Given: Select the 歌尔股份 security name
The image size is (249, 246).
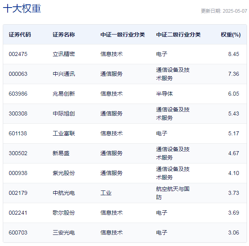Looking at the screenshot, I should click(x=64, y=213).
